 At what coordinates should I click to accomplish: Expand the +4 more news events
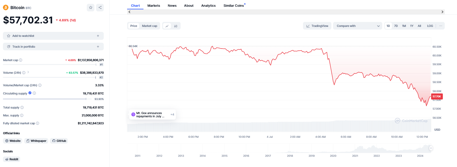172,114
